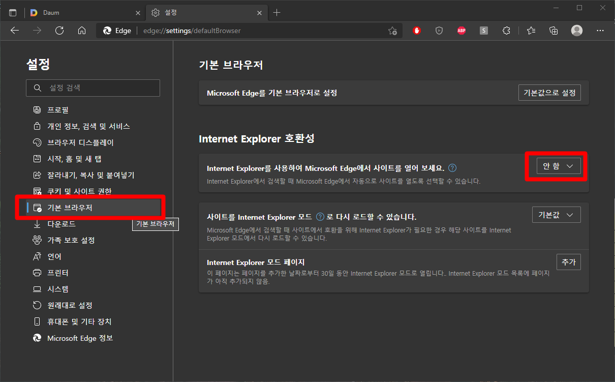Viewport: 615px width, 382px height.
Task: Expand the 기본값 dropdown
Action: [x=556, y=215]
